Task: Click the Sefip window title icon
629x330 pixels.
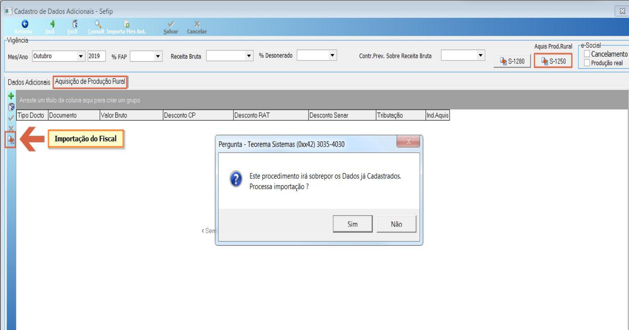Action: [x=8, y=11]
